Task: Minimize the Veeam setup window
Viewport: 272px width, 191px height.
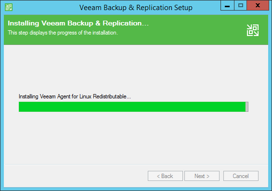Action: click(227, 6)
